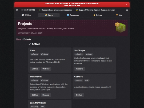Go to the home icon in top bar
The height and width of the screenshot is (108, 144).
(x=17, y=10)
